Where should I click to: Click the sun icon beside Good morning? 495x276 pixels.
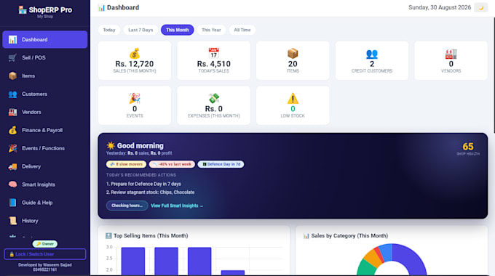click(x=111, y=145)
